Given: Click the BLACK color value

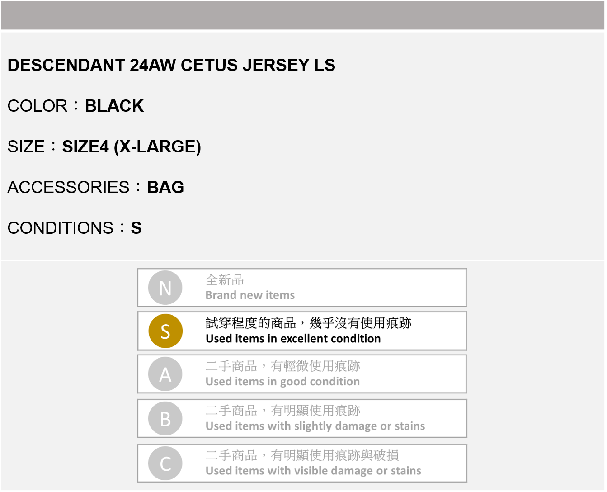Looking at the screenshot, I should (114, 106).
